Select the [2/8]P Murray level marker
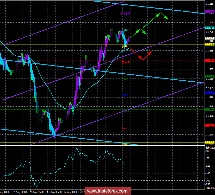The width and height of the screenshot is (215, 195). (x=125, y=128)
